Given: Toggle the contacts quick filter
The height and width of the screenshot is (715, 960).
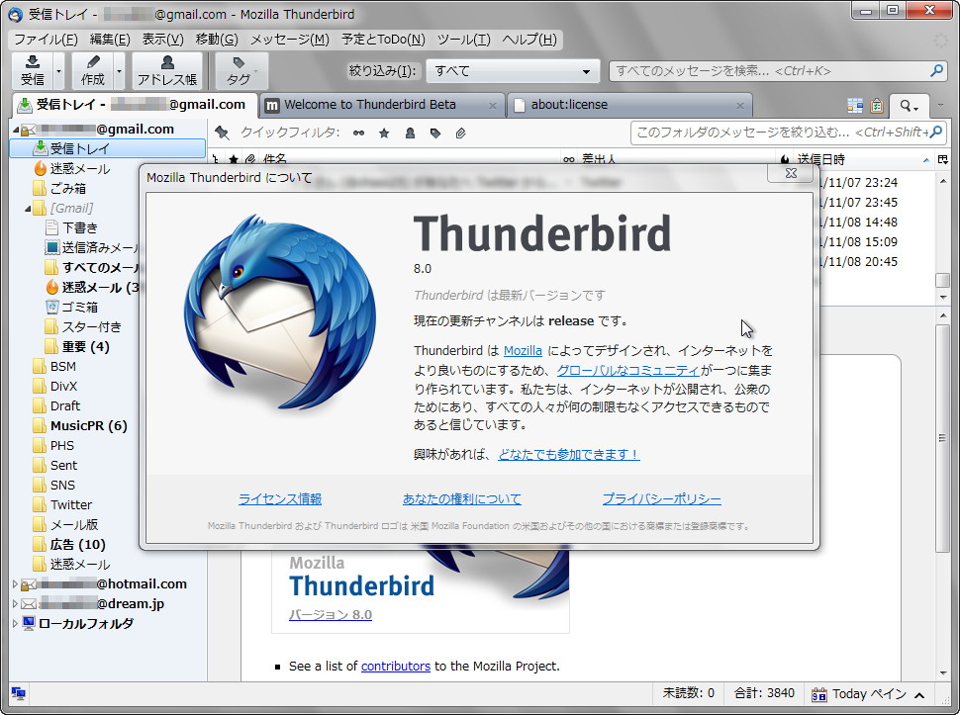Looking at the screenshot, I should click(x=410, y=132).
